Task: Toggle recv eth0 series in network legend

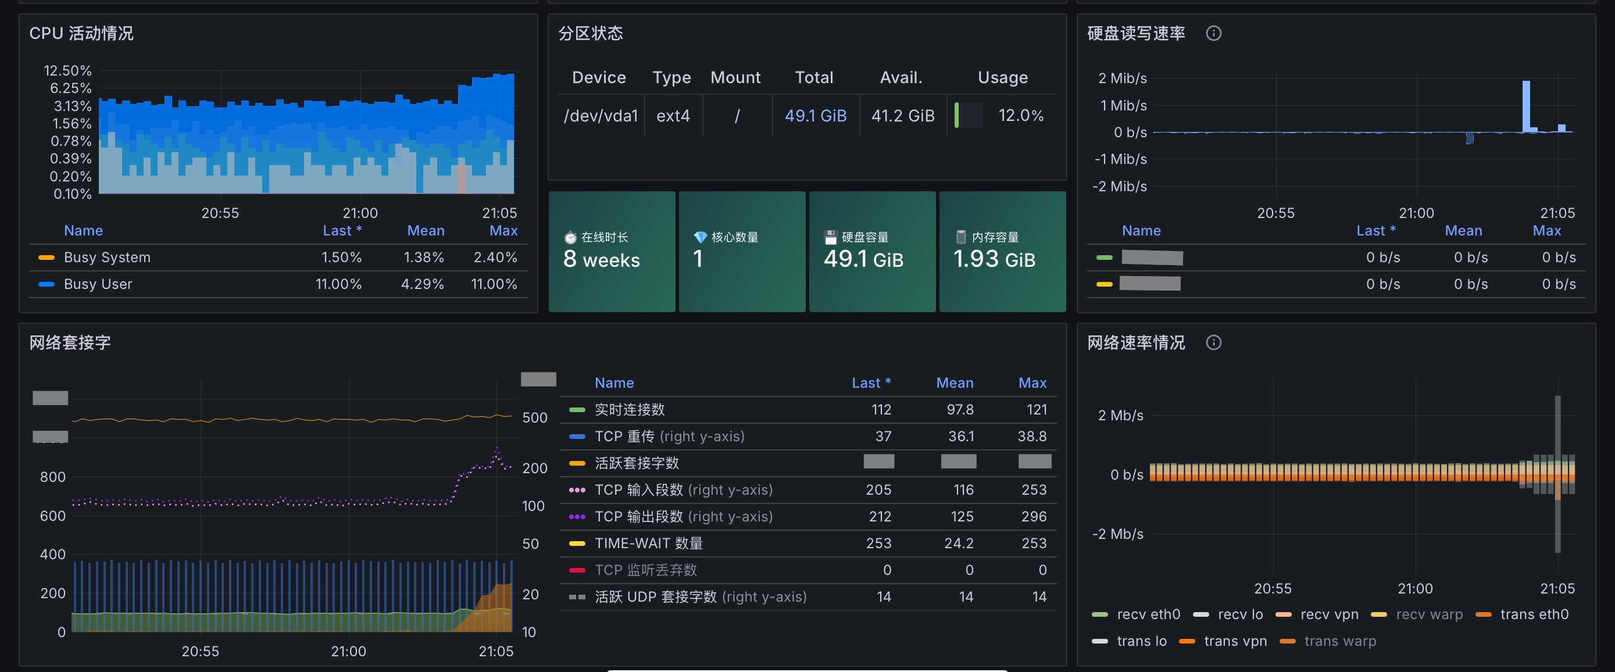Action: click(1149, 614)
